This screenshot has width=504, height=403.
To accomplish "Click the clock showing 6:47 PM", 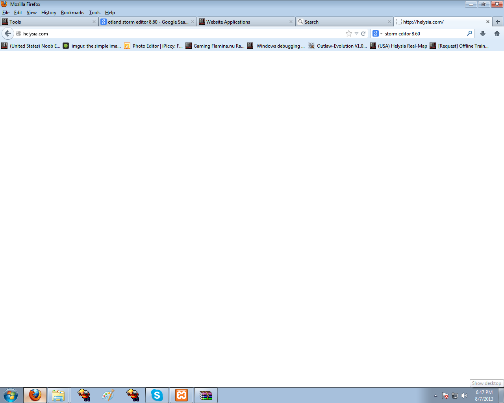I will 484,392.
